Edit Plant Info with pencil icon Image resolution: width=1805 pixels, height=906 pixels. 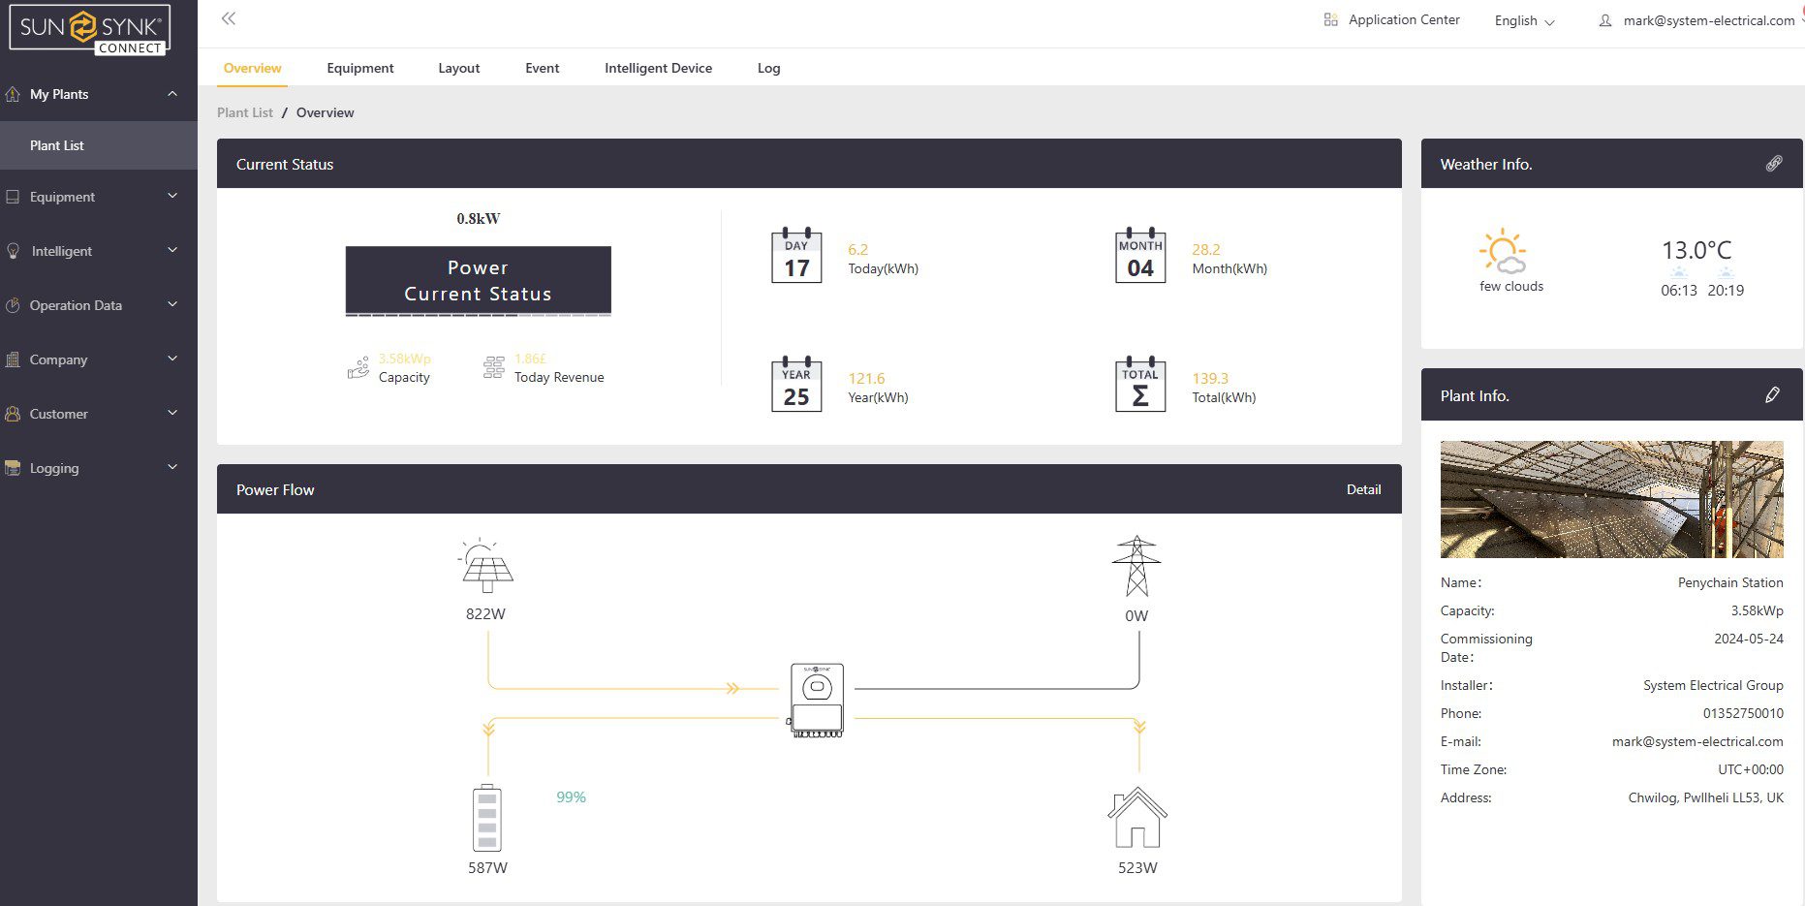coord(1772,394)
